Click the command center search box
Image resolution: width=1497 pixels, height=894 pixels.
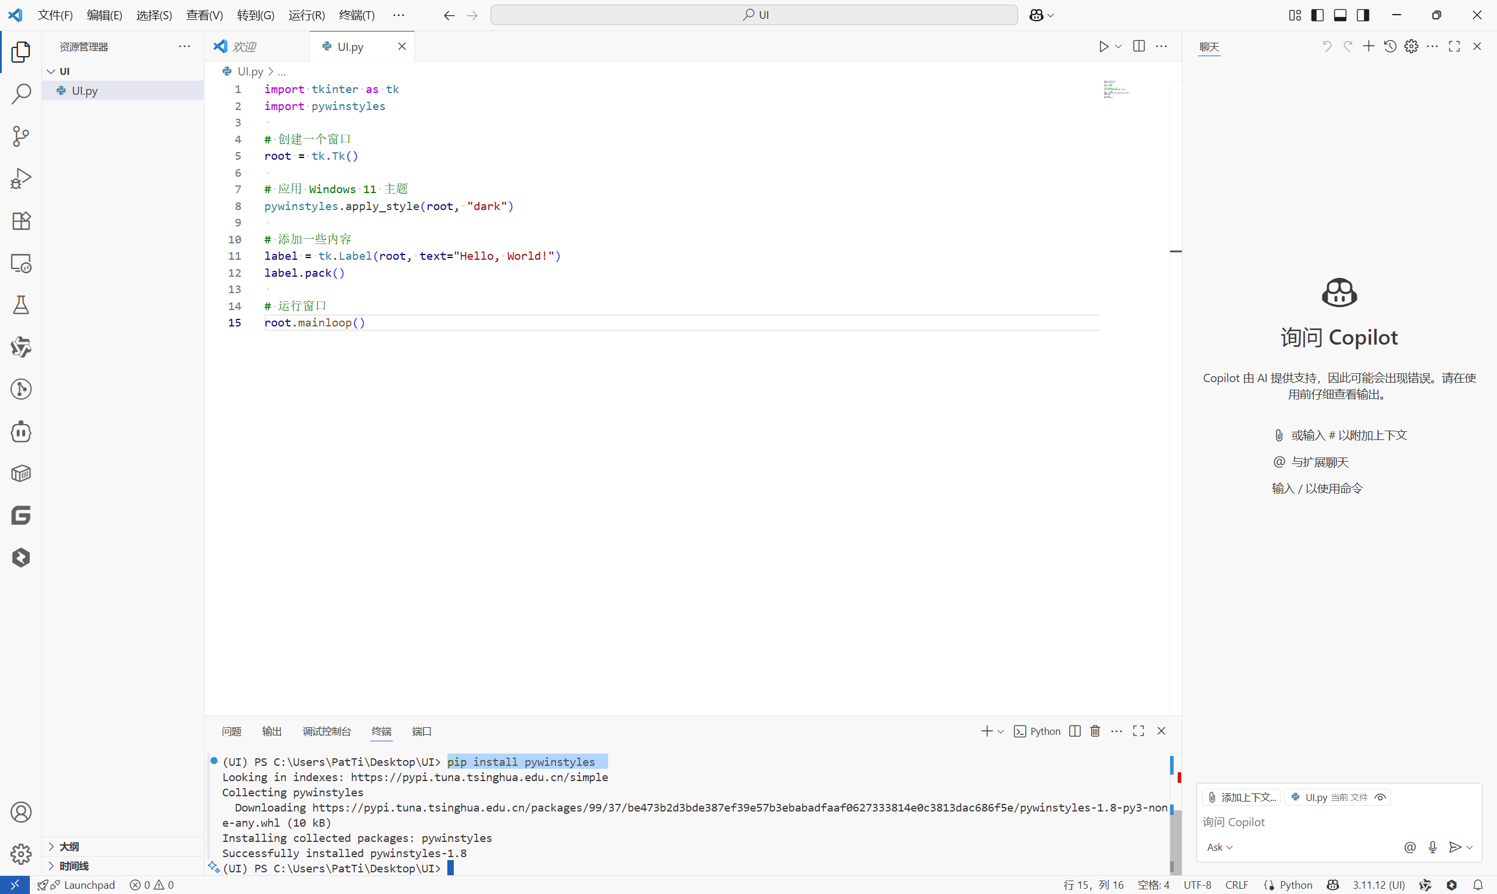754,15
